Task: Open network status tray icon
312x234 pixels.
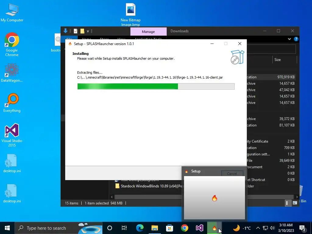Action: pyautogui.click(x=265, y=228)
